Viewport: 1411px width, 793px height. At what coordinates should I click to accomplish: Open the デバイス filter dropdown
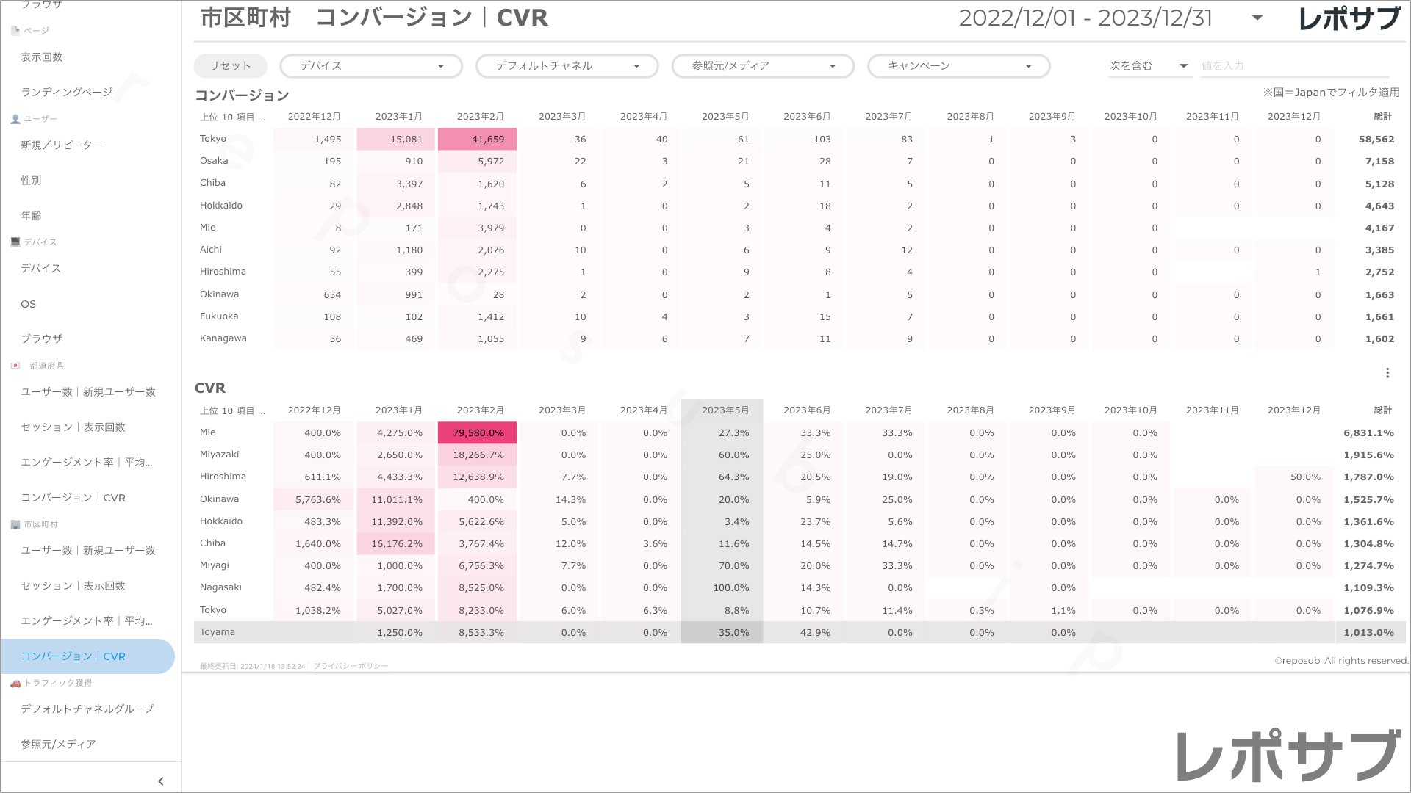tap(371, 66)
